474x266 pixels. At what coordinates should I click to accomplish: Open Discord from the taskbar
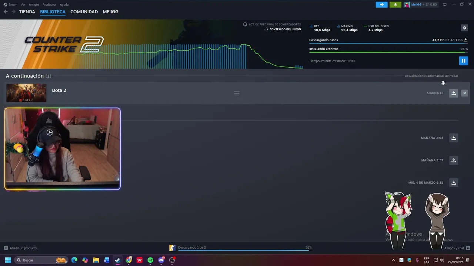pyautogui.click(x=161, y=260)
